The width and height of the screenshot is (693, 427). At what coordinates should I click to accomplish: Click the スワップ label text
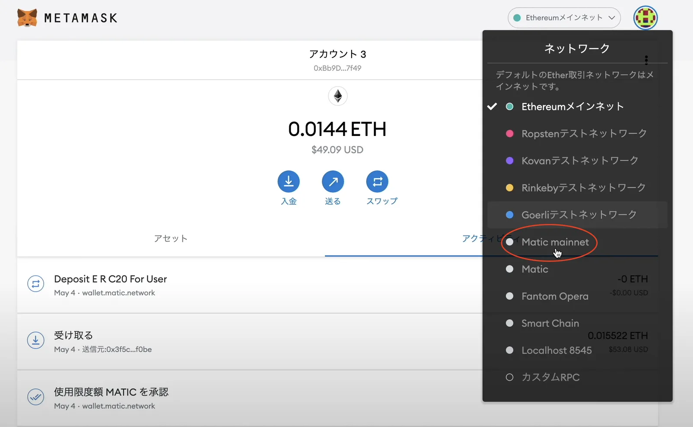tap(382, 201)
